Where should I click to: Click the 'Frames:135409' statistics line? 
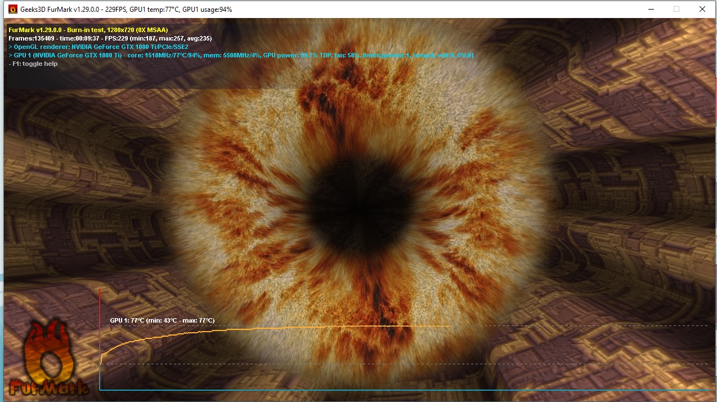(110, 38)
